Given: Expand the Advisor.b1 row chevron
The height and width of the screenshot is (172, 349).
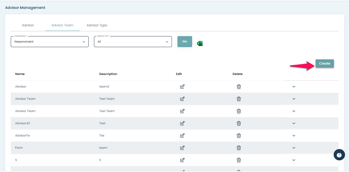Looking at the screenshot, I should click(294, 123).
